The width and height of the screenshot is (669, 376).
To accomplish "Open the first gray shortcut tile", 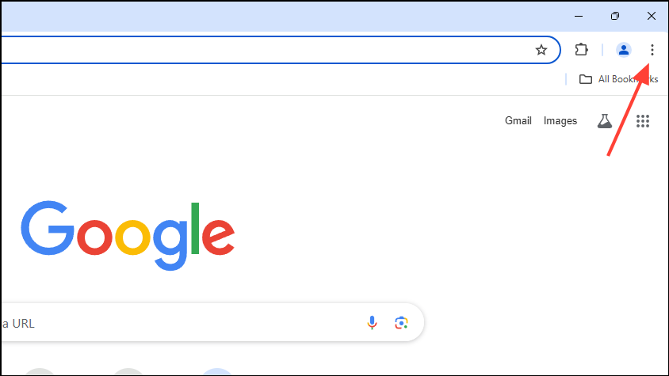I will (40, 372).
